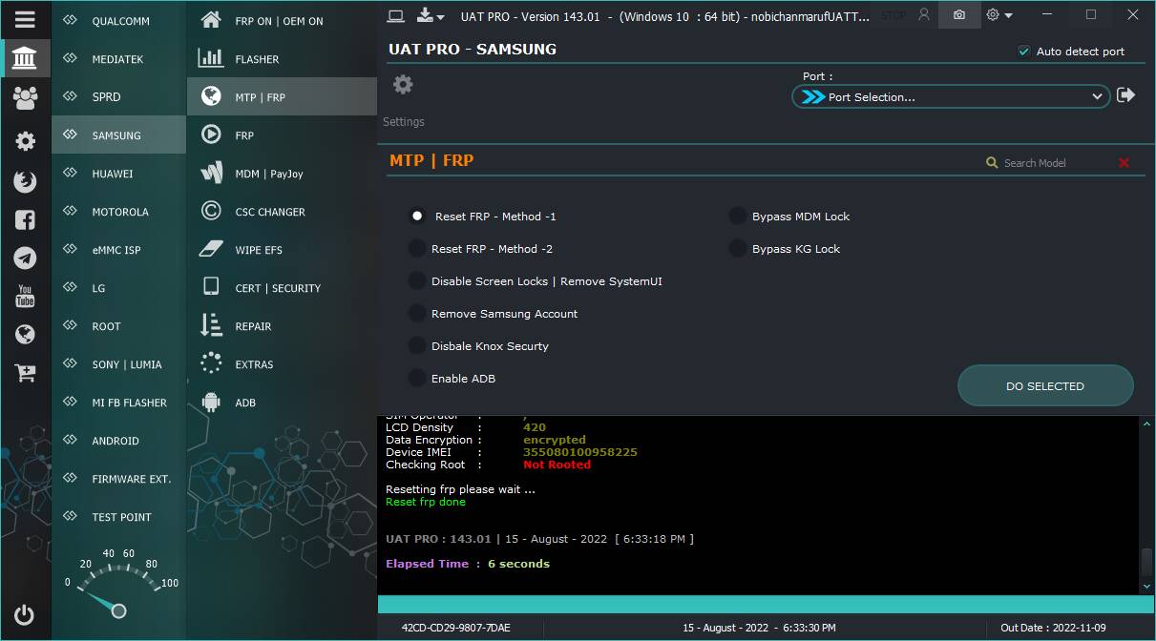Open the HUAWEI section
Image resolution: width=1156 pixels, height=641 pixels.
tap(119, 174)
